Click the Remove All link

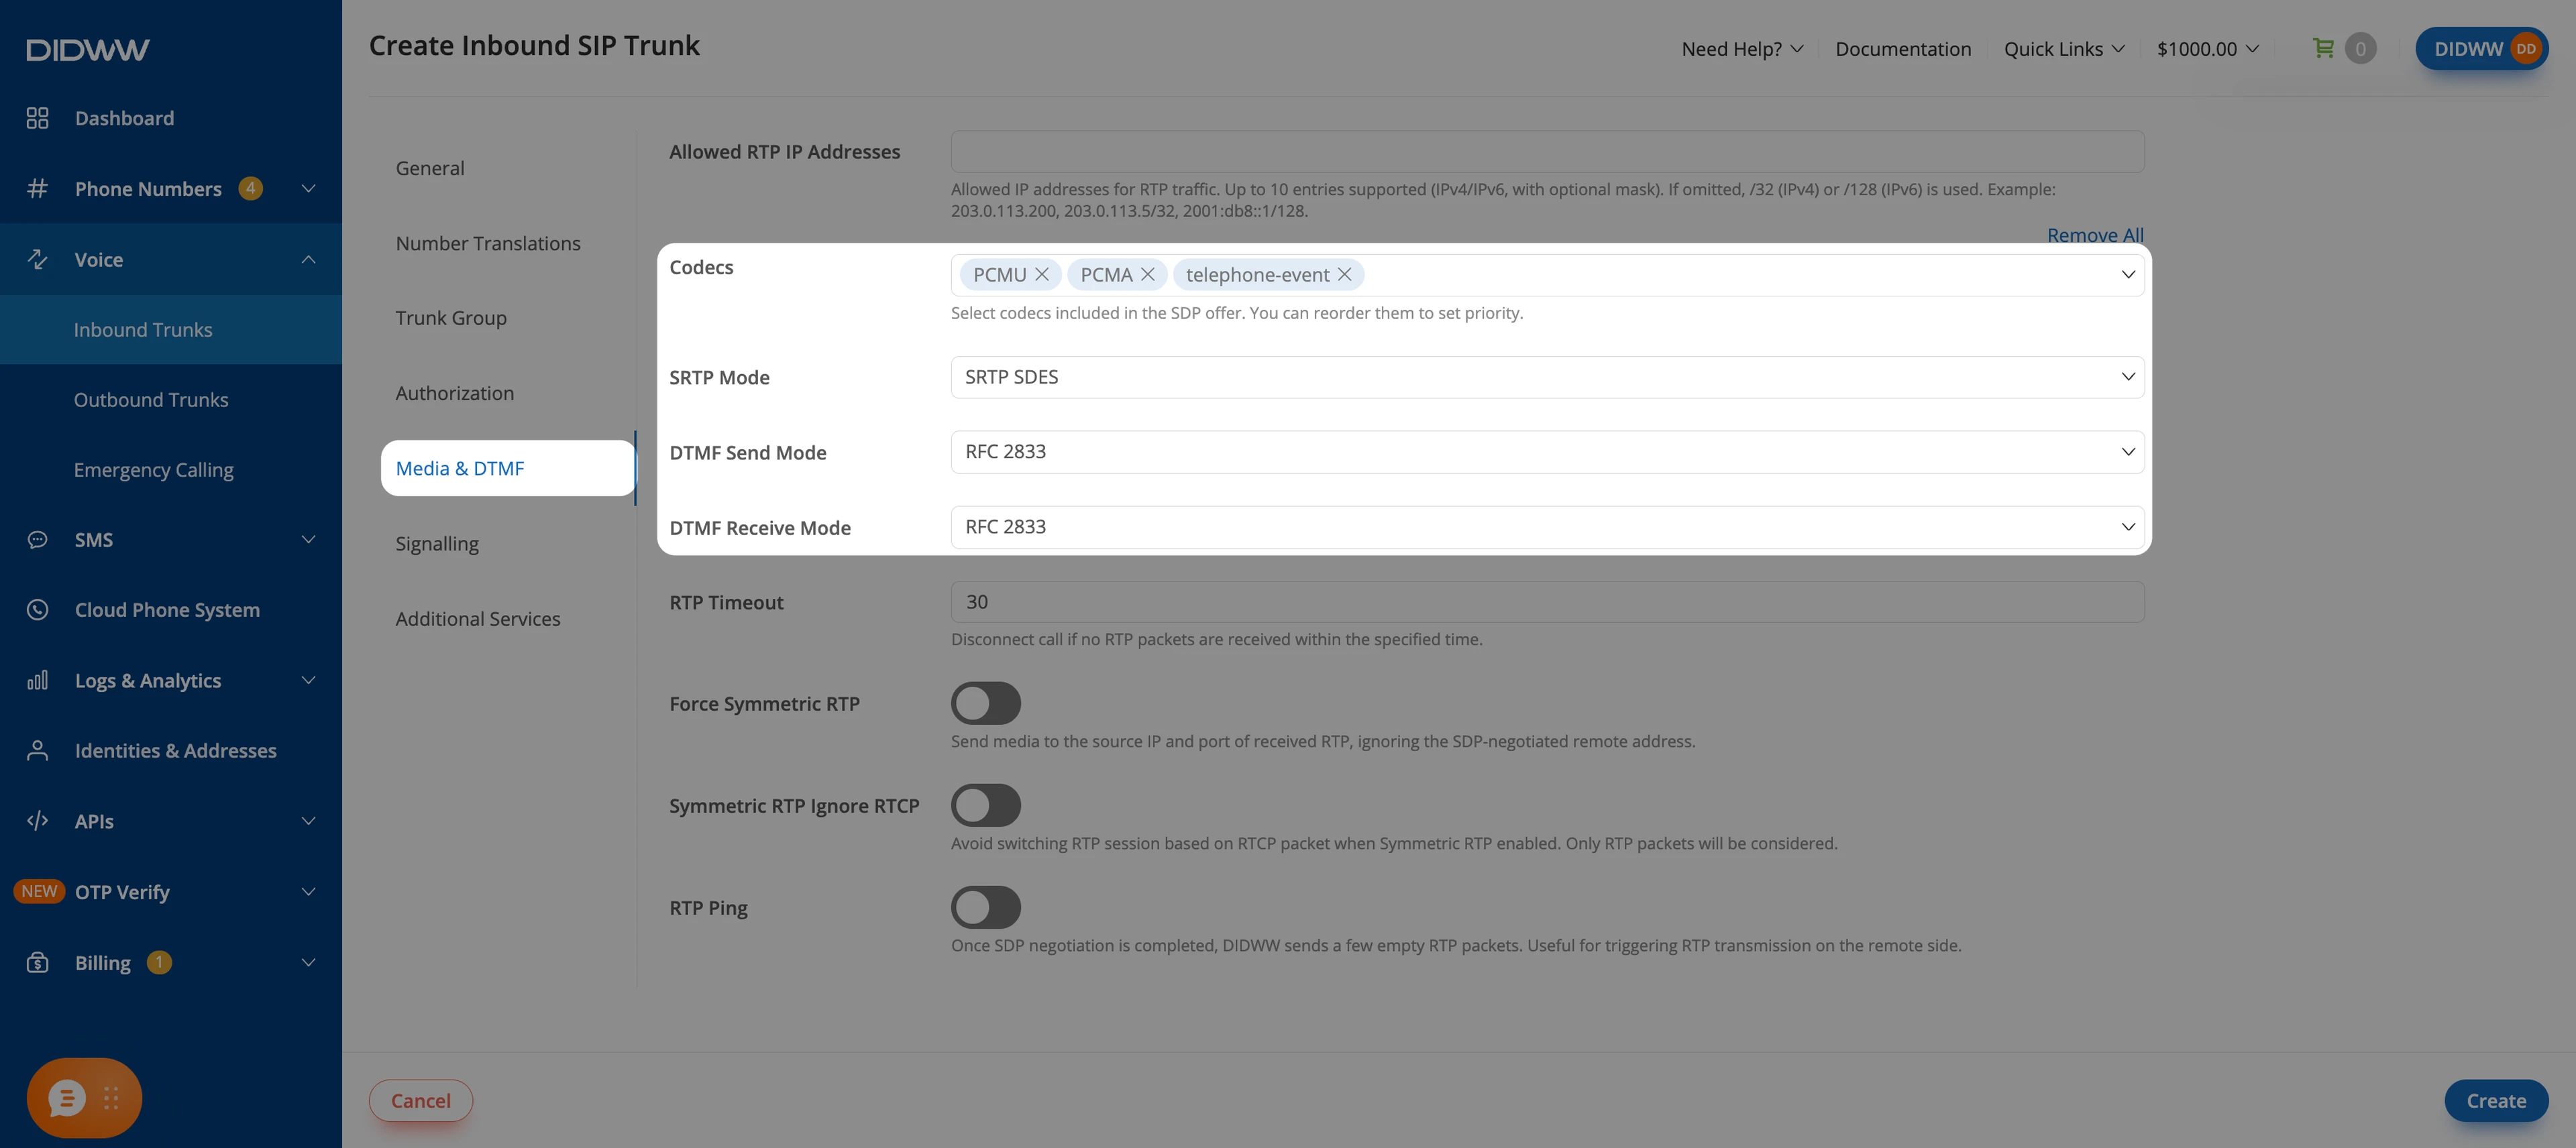2095,235
